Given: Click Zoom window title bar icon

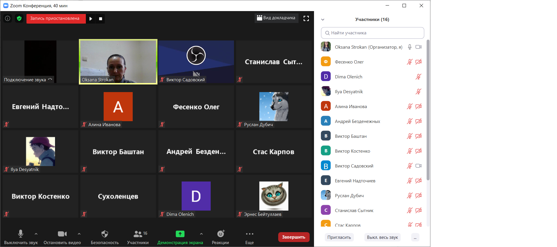Looking at the screenshot, I should [6, 6].
